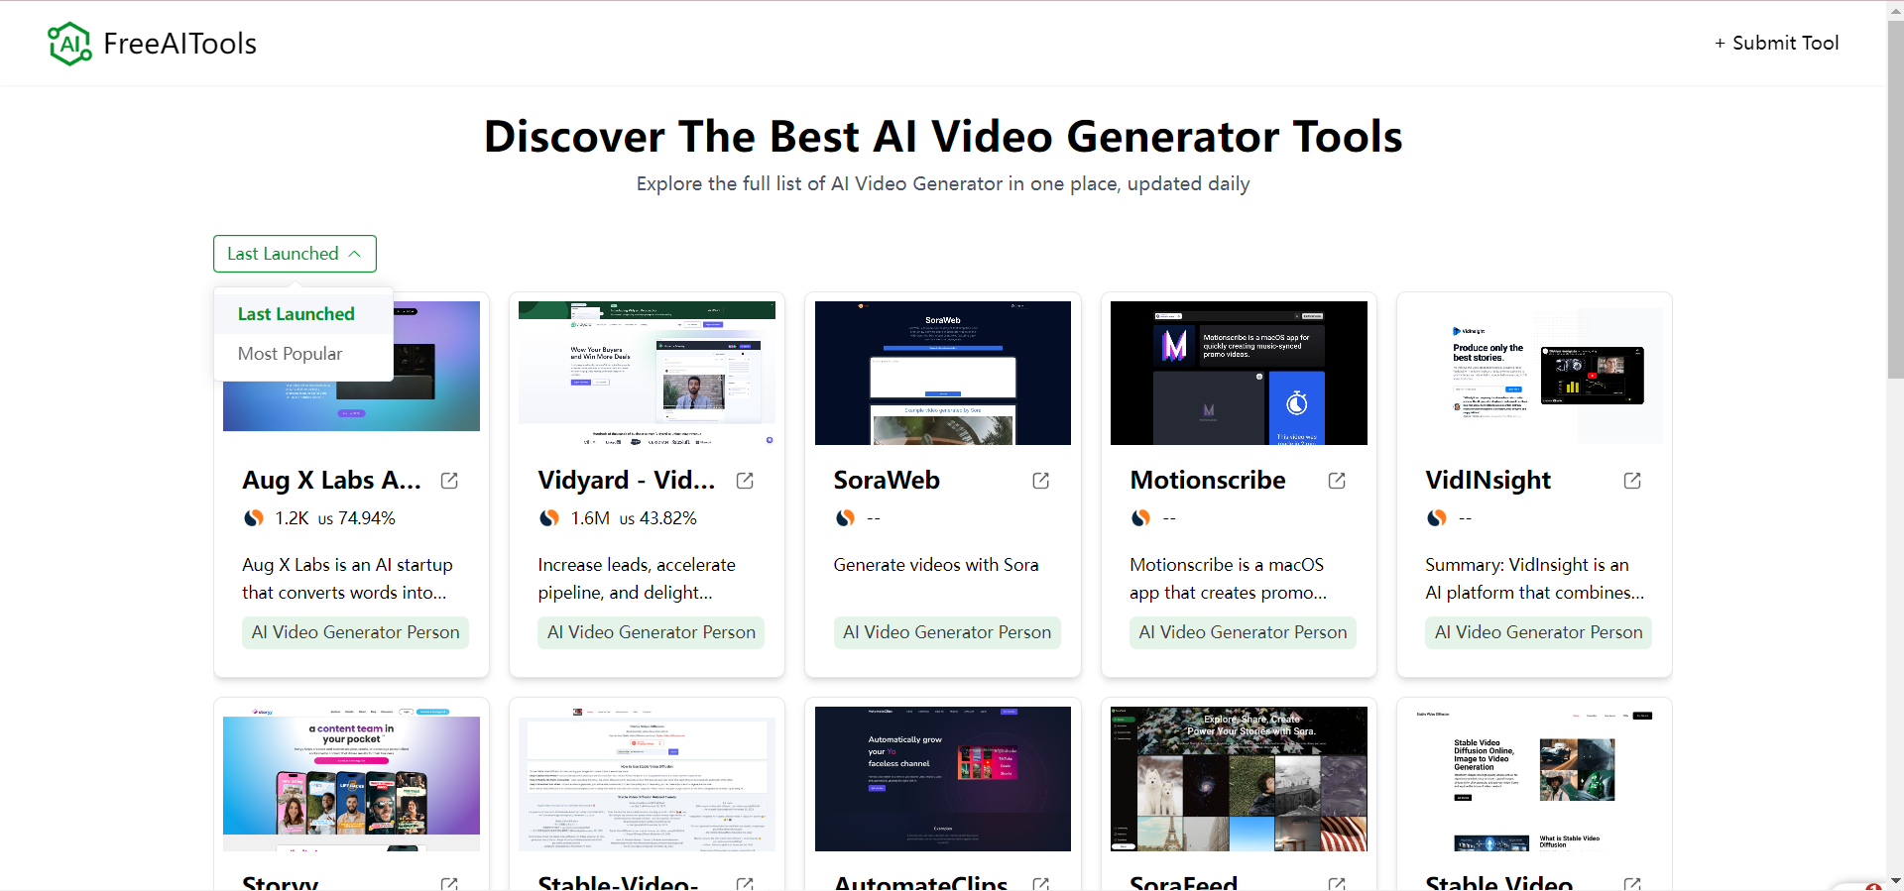Viewport: 1904px width, 891px height.
Task: Click AI Video Generator Person tag on Aug X Labs
Action: coord(355,632)
